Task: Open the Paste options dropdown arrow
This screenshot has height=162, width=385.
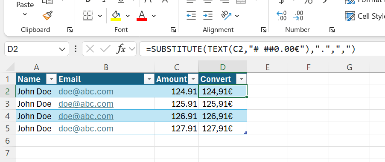Action: point(25,14)
